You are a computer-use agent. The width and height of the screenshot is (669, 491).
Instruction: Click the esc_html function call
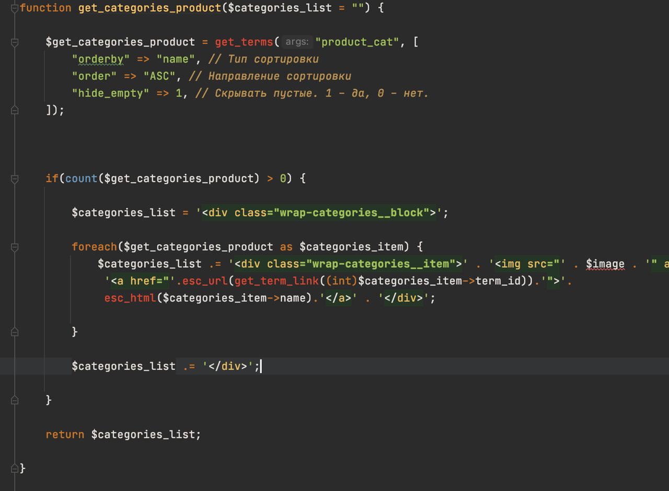coord(130,298)
